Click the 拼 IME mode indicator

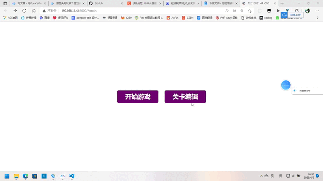[280, 176]
